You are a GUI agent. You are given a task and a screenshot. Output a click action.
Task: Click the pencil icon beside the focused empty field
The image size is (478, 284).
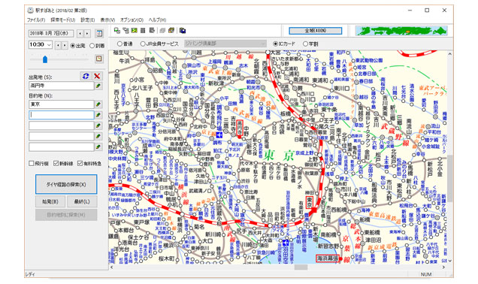98,115
